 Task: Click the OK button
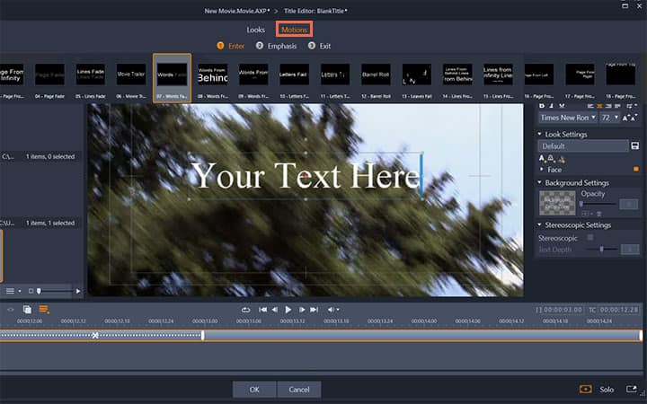[254, 389]
